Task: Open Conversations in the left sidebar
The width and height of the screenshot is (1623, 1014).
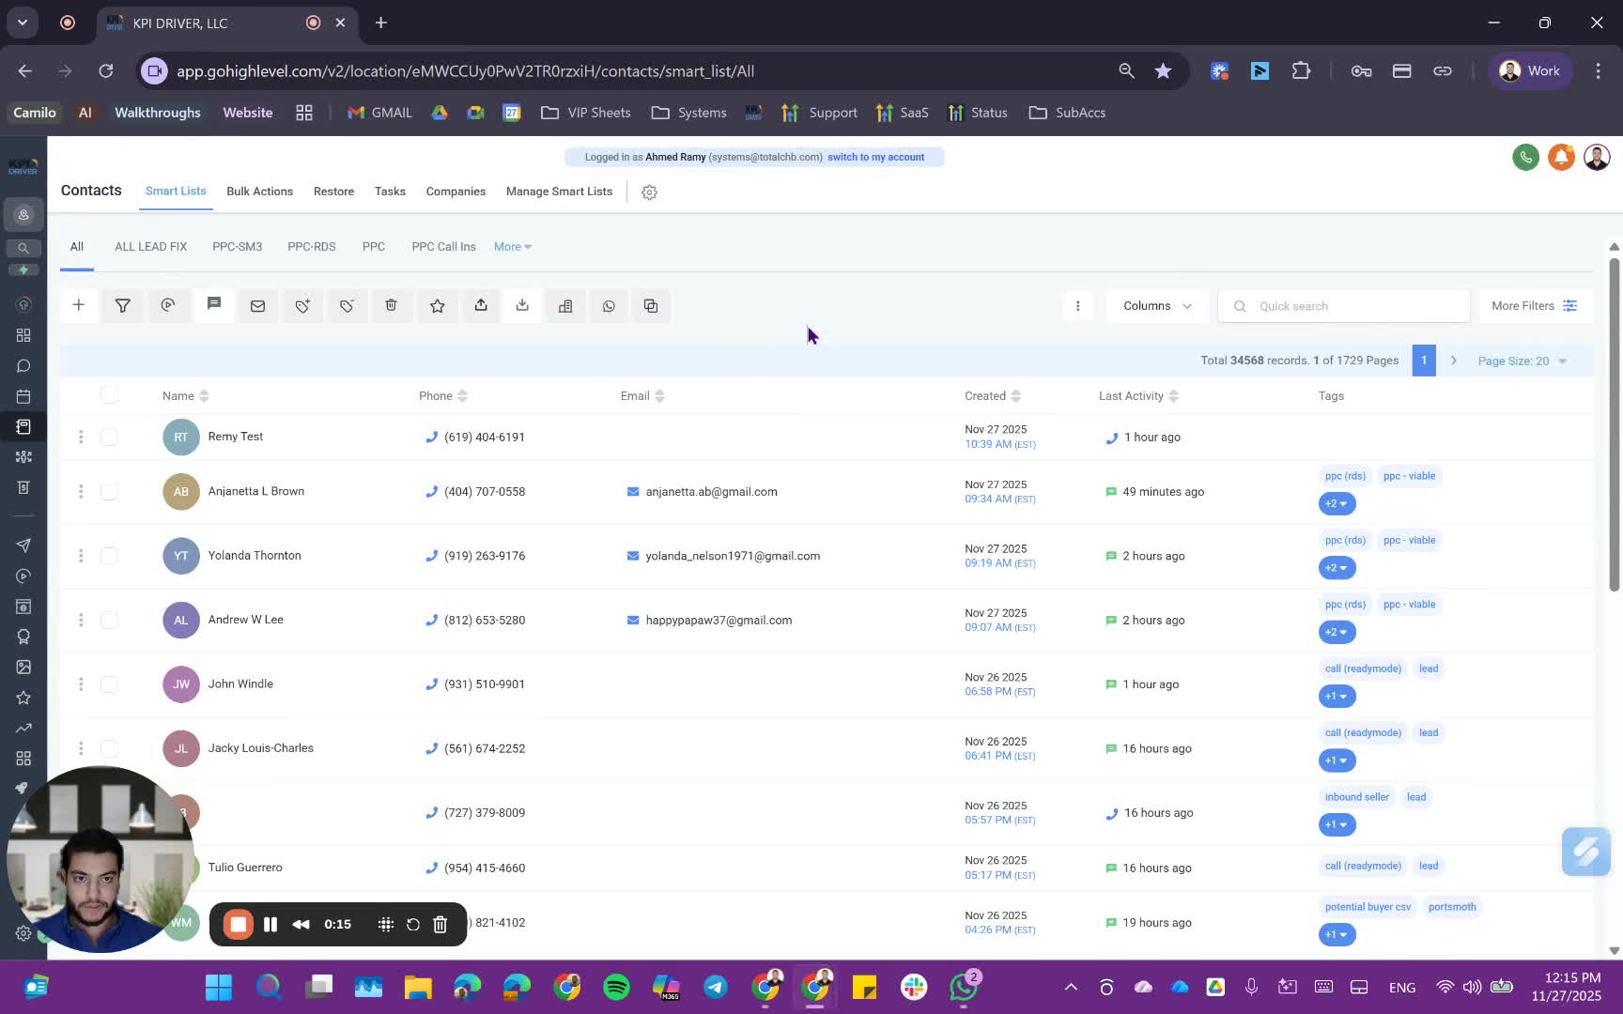Action: tap(23, 366)
